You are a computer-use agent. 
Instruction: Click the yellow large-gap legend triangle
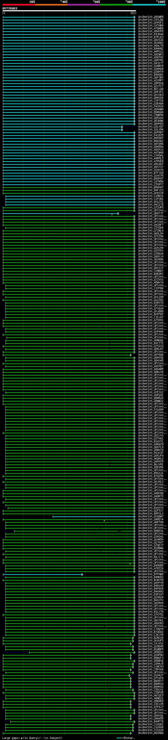point(22,738)
